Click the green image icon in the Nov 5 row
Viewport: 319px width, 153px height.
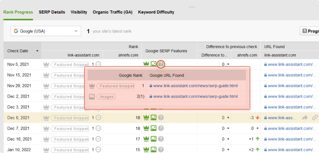[153, 64]
